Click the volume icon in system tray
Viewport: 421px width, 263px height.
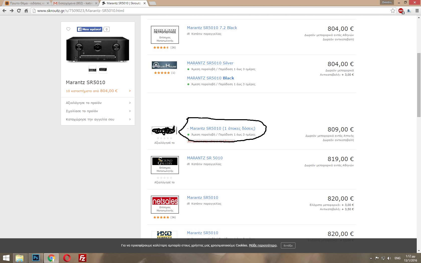tap(389, 258)
